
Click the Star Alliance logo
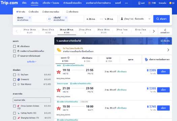pos(19,84)
